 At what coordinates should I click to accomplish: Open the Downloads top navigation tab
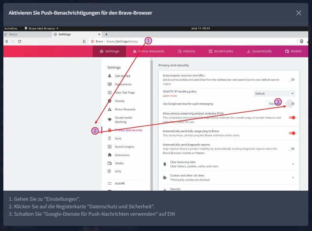(259, 51)
